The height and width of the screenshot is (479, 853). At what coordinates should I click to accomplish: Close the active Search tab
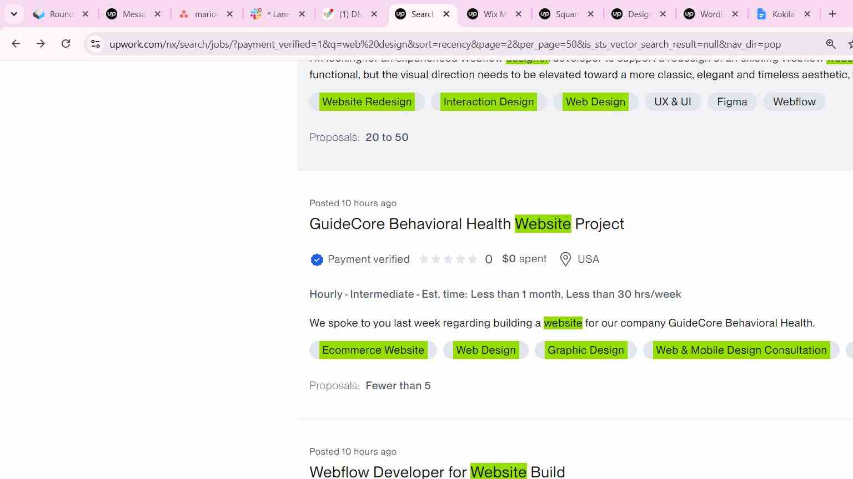(x=446, y=14)
